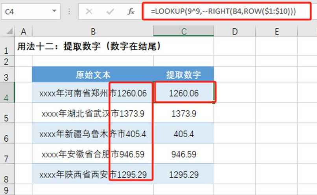Click the formula bar resize dots handle
This screenshot has height=195, width=317.
69,11
